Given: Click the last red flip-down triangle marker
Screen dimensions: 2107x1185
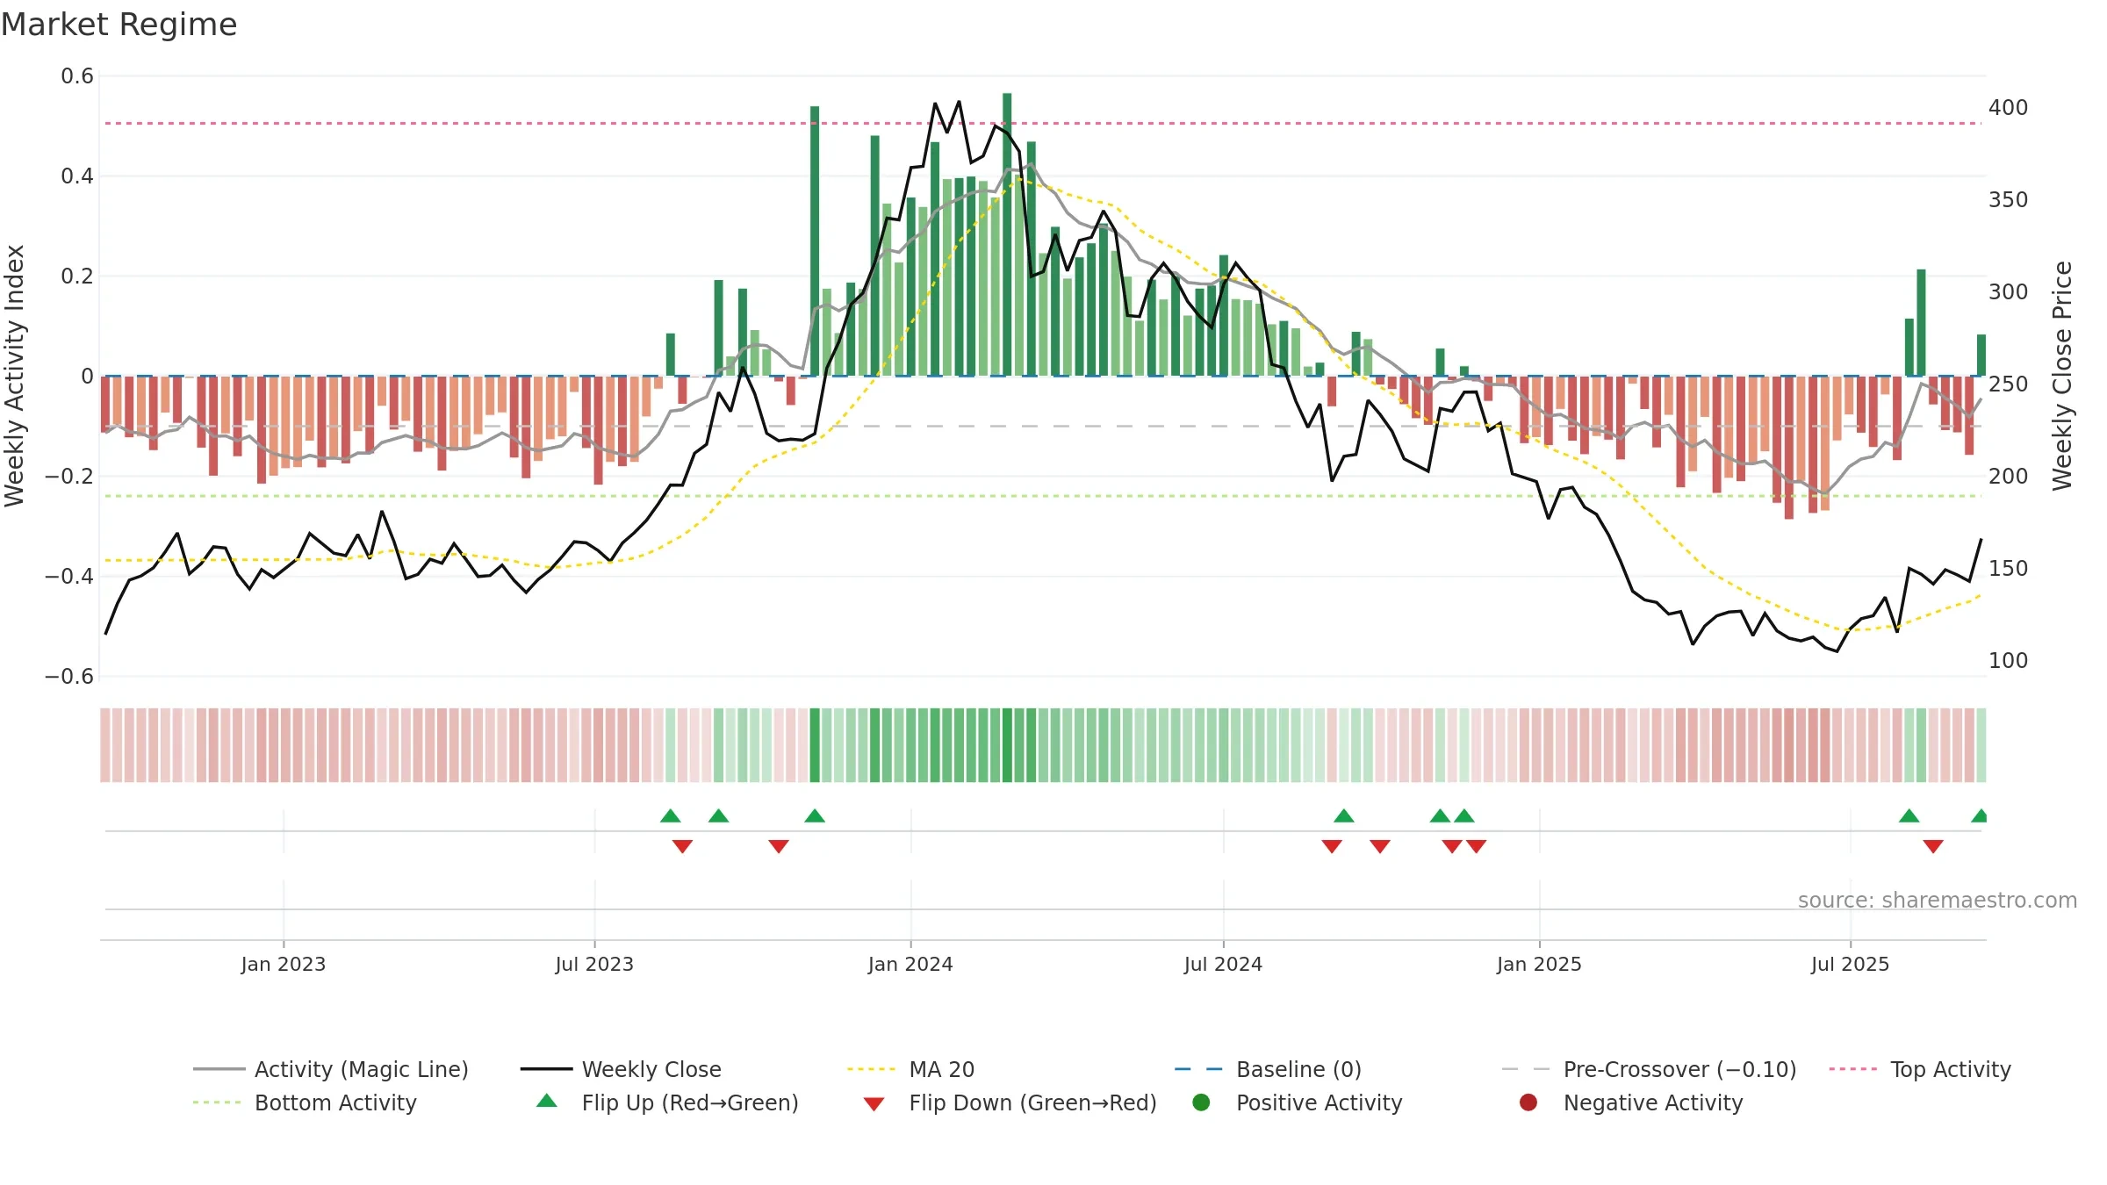Looking at the screenshot, I should click(1933, 846).
